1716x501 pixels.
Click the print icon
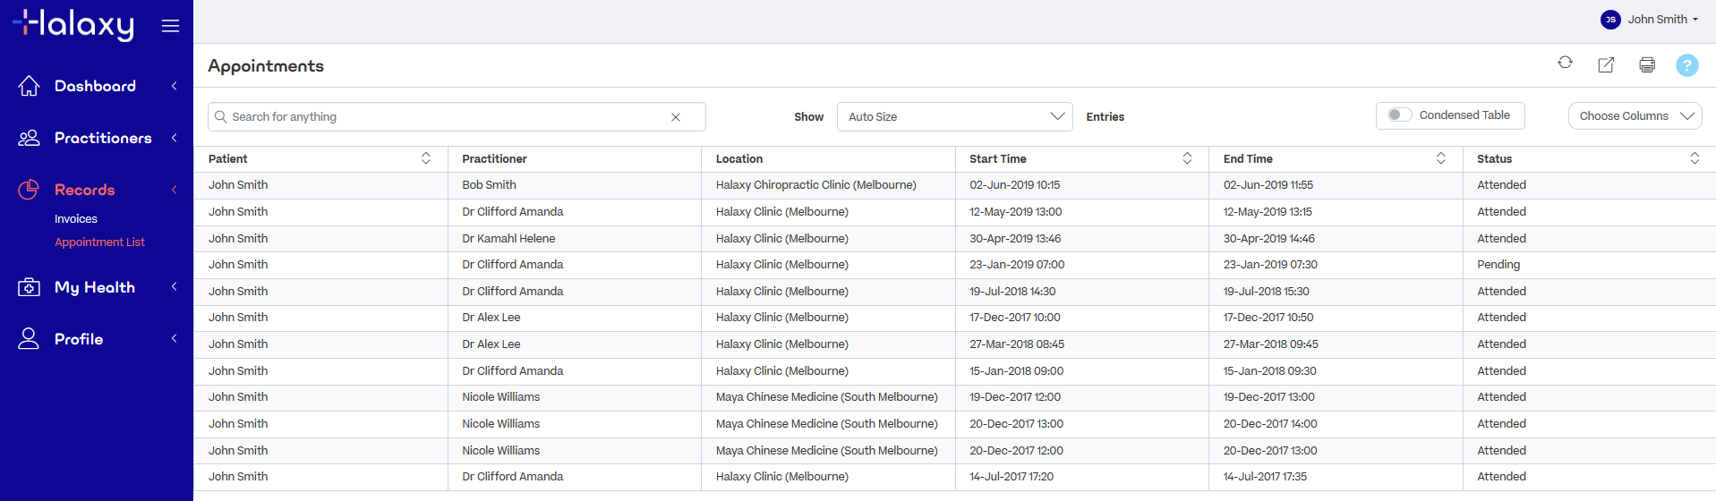pos(1646,64)
